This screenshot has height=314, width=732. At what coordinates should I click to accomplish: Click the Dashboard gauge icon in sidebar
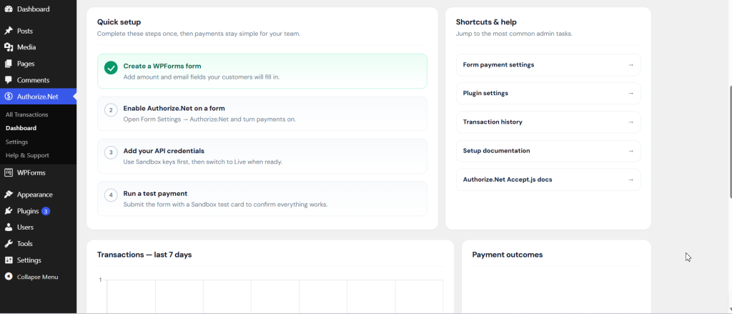(9, 9)
